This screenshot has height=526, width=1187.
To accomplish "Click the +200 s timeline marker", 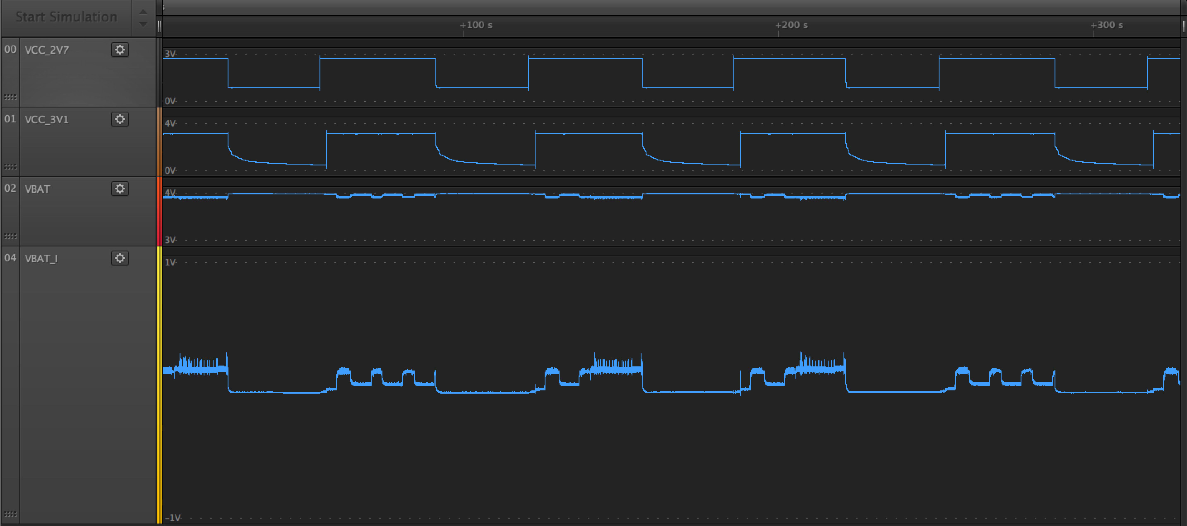I will [x=792, y=25].
